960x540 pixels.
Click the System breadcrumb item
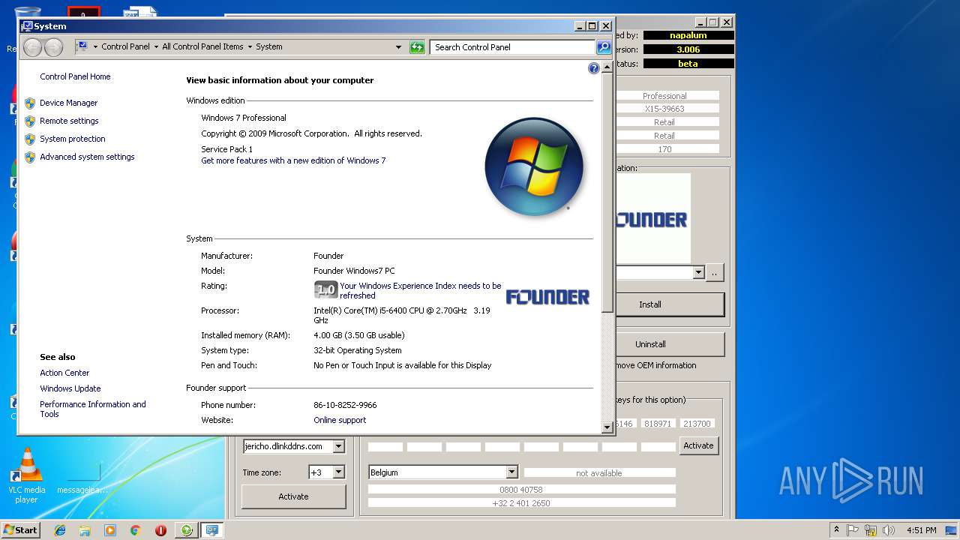click(x=269, y=46)
